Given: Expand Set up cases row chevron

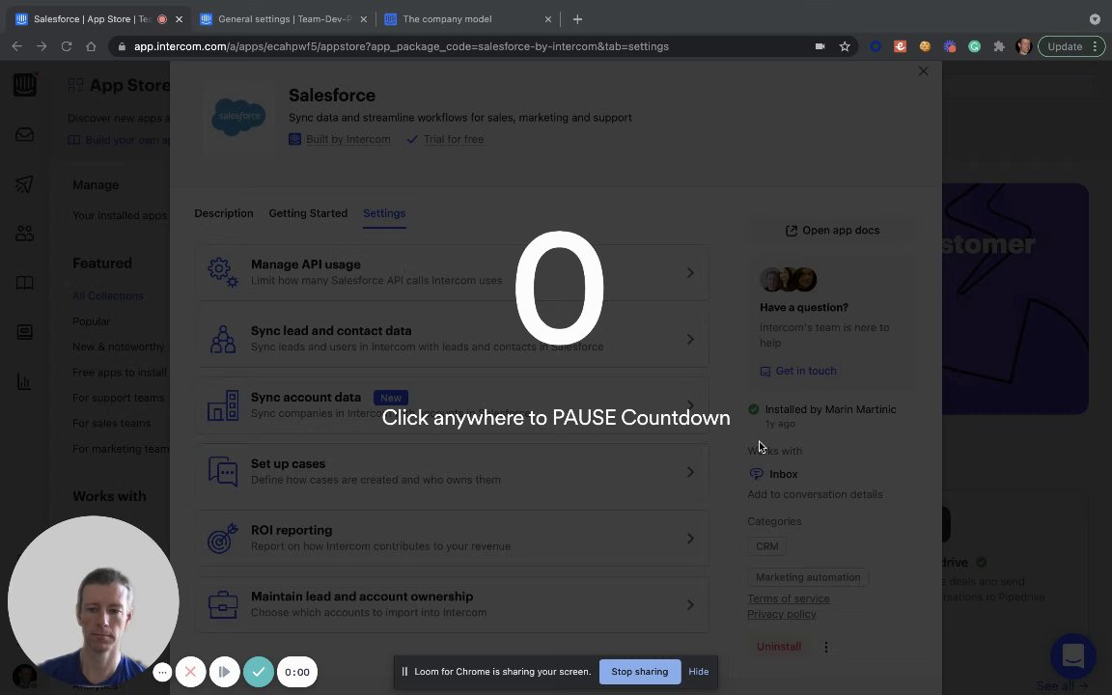Looking at the screenshot, I should point(690,472).
